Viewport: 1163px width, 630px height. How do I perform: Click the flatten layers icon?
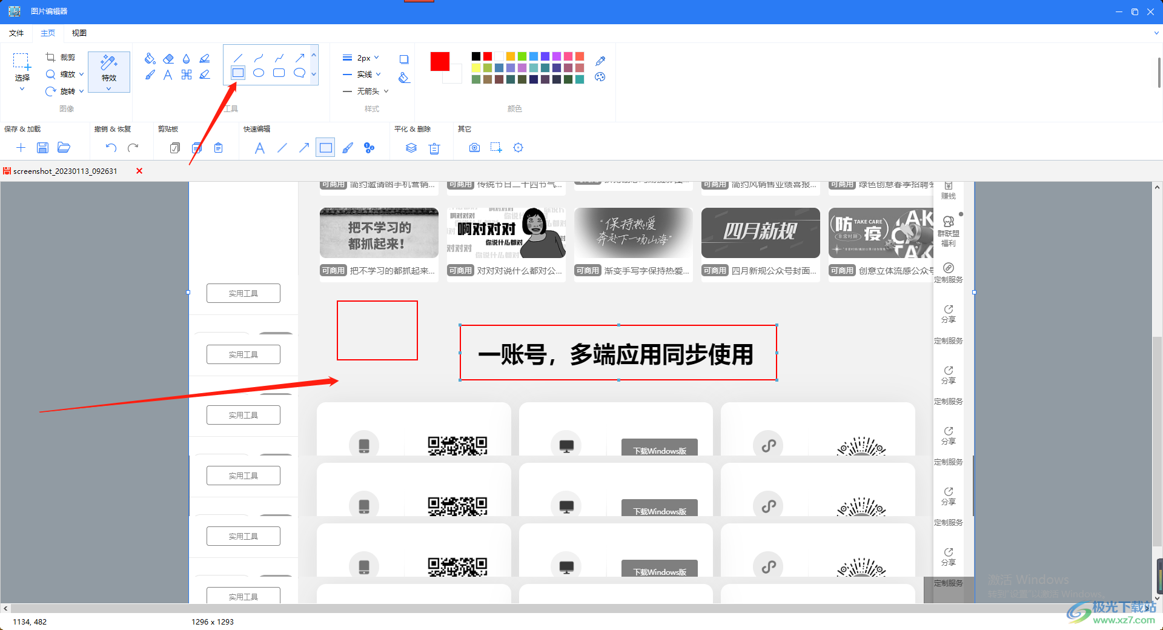[411, 148]
